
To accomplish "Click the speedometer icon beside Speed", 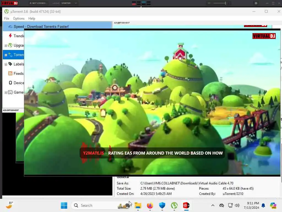I will (x=10, y=26).
